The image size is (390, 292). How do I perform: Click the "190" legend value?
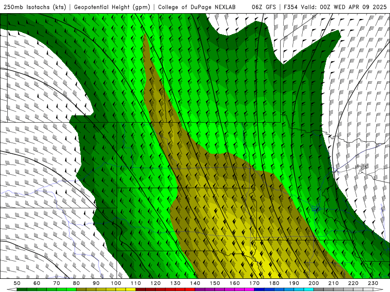294,283
